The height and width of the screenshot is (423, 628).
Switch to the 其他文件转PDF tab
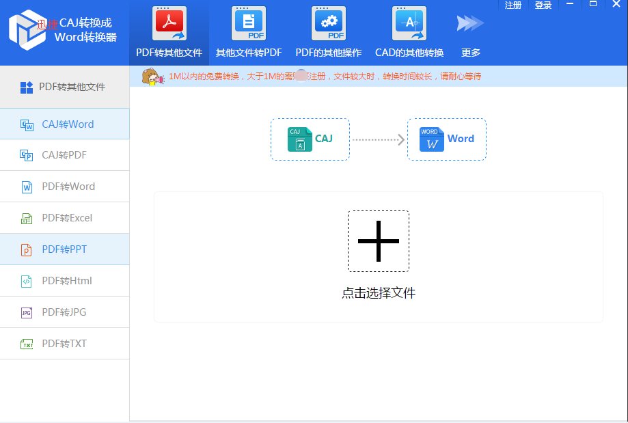[247, 32]
